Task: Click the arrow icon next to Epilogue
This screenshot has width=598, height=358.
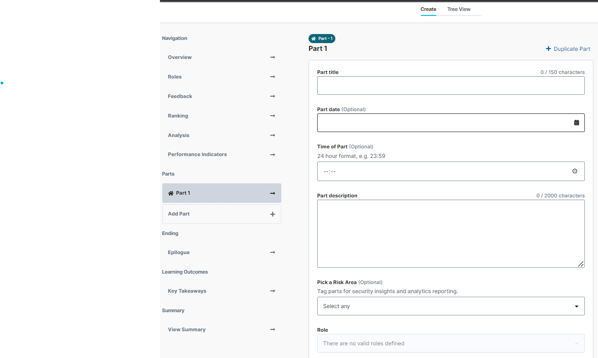Action: click(273, 252)
